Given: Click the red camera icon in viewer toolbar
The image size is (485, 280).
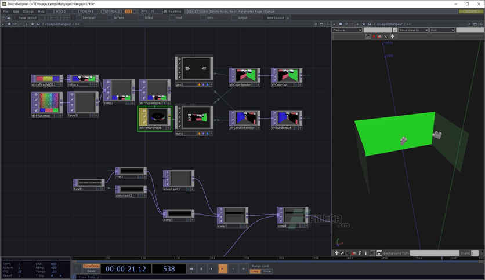Looking at the screenshot, I should pos(380,36).
